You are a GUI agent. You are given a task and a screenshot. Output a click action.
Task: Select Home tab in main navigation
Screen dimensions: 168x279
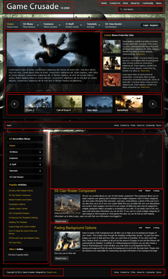tap(13, 25)
